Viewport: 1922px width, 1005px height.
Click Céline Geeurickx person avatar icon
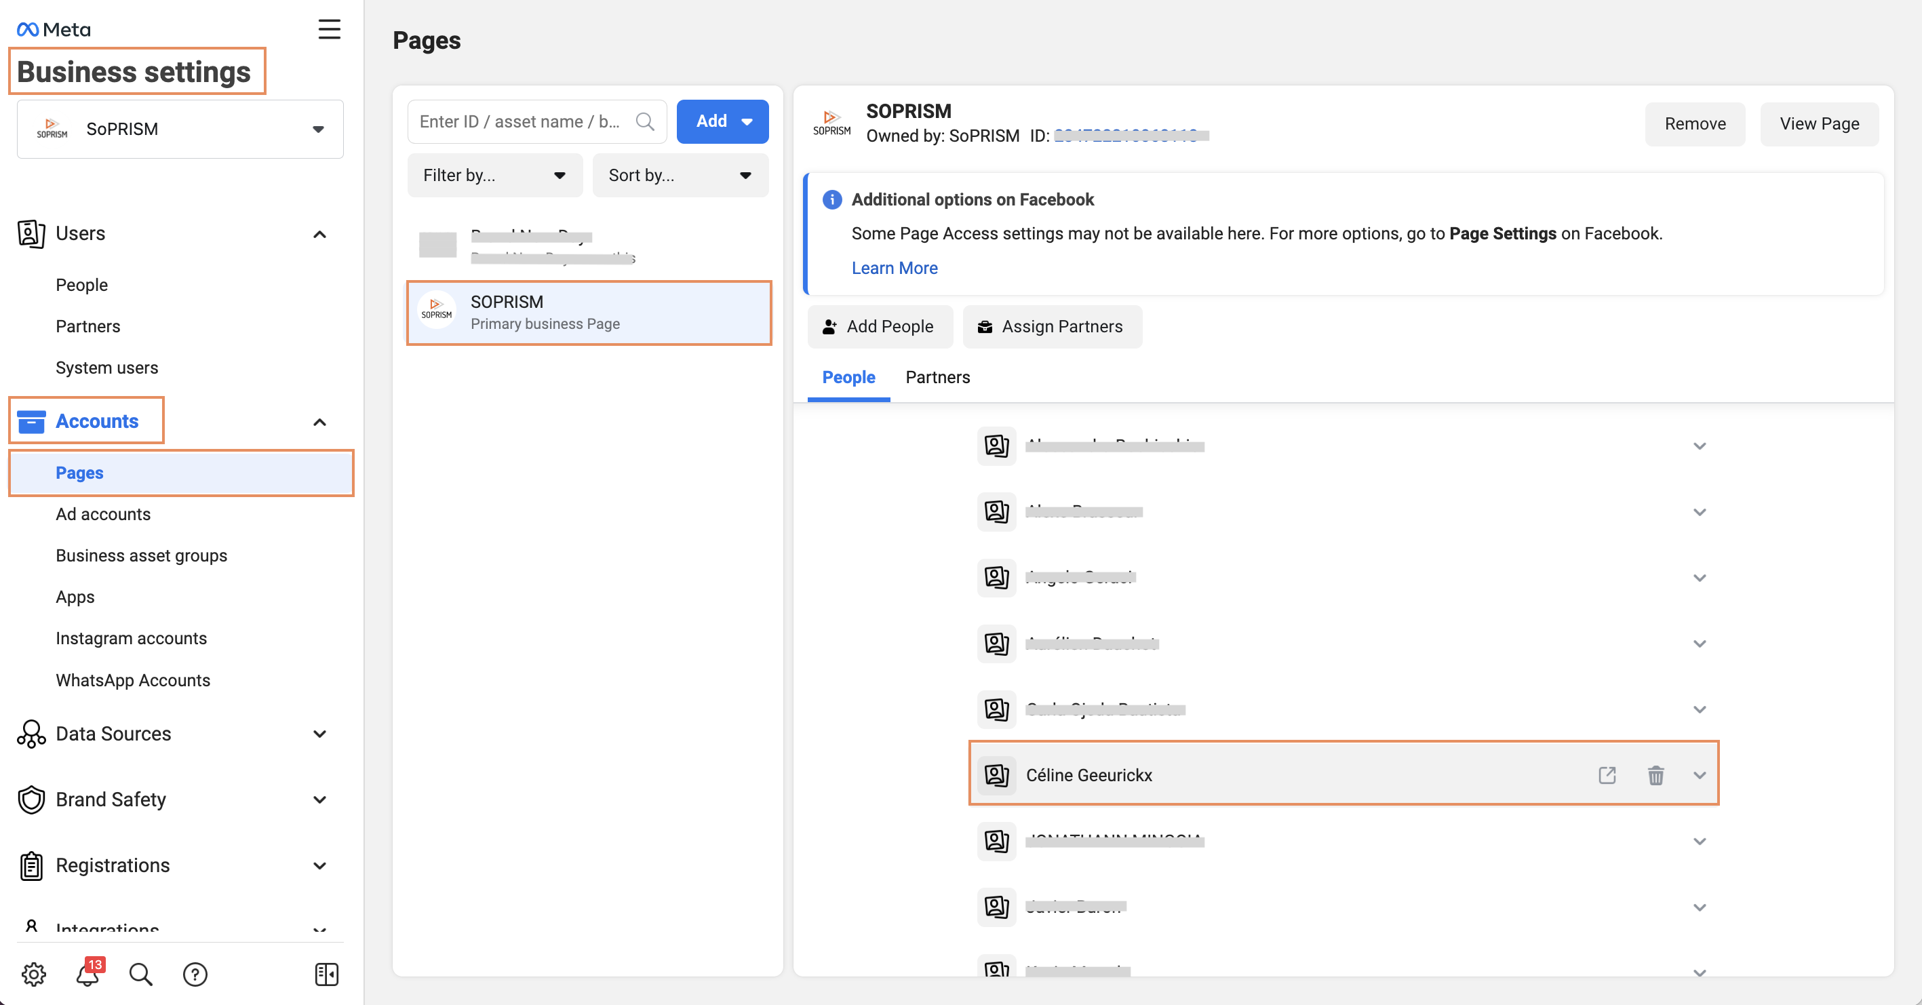(x=996, y=774)
